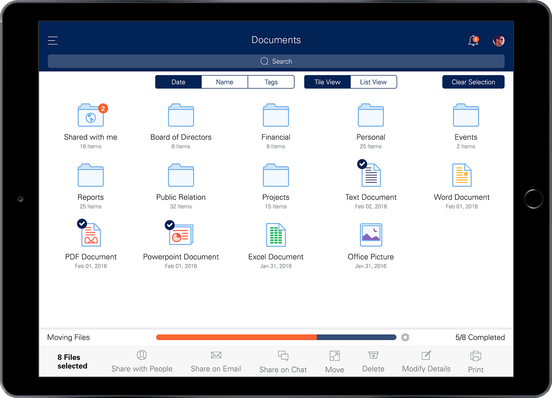Select the Office Picture thumbnail
Image resolution: width=552 pixels, height=398 pixels.
371,235
